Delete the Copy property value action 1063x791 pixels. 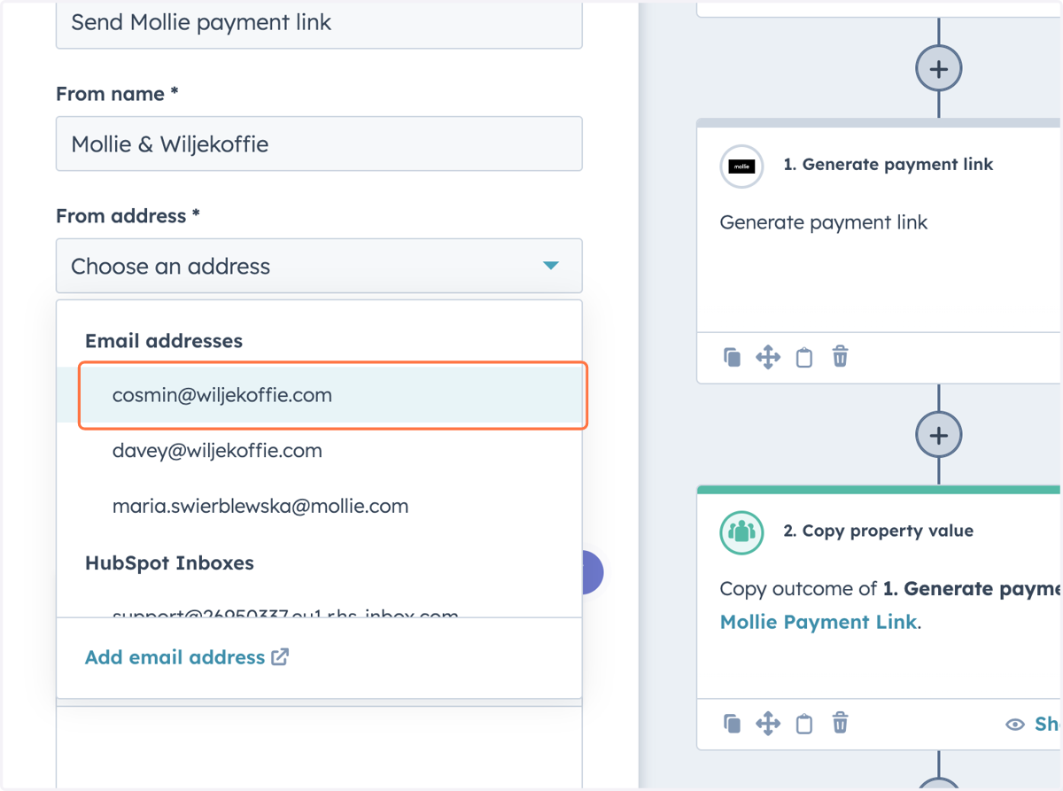(841, 724)
